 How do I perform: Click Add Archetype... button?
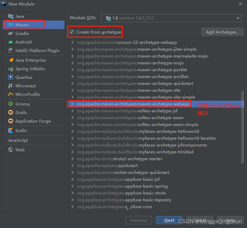click(222, 32)
